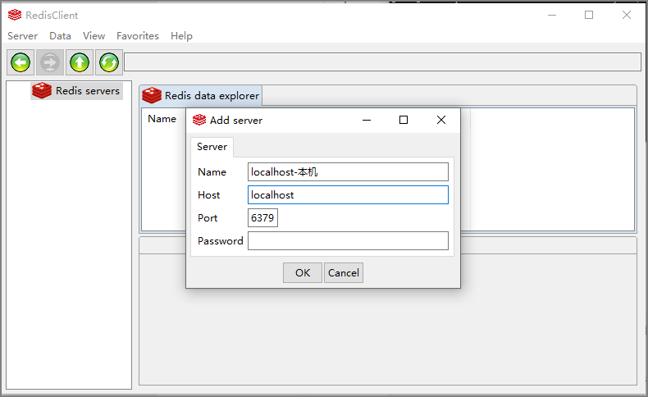Click the green up arrow toolbar button
The image size is (648, 397).
[80, 62]
